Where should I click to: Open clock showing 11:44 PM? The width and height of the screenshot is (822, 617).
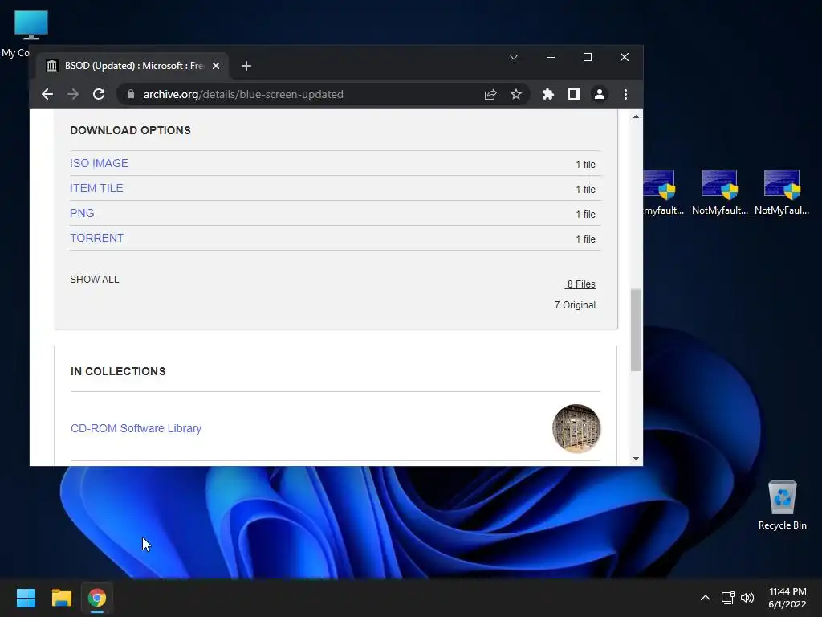pos(787,598)
